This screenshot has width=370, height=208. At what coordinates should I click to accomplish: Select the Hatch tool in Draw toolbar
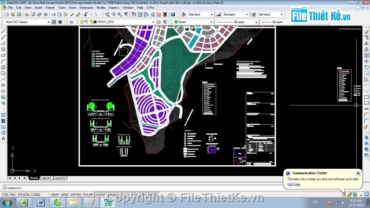pyautogui.click(x=3, y=115)
